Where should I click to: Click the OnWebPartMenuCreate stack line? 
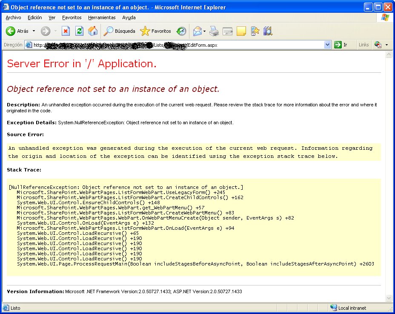(x=155, y=218)
